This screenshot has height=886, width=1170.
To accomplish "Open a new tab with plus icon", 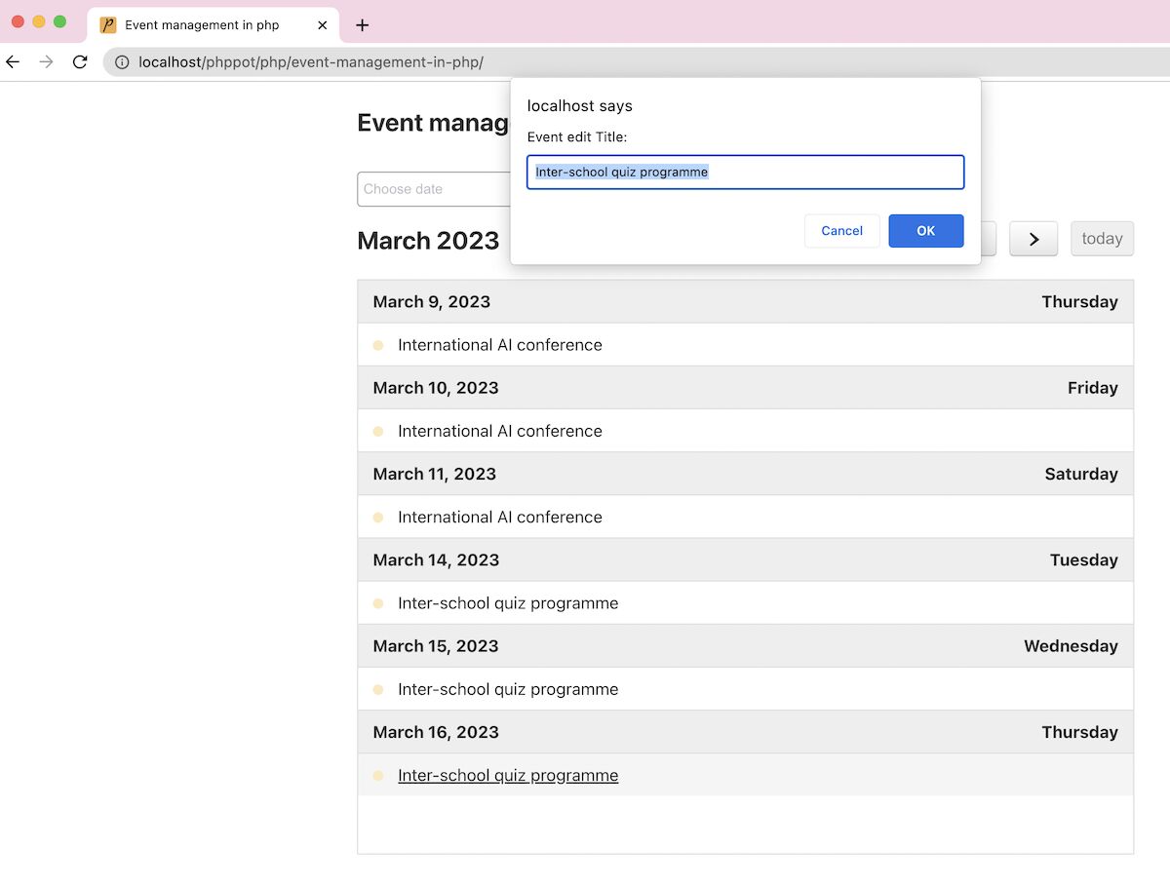I will tap(362, 25).
